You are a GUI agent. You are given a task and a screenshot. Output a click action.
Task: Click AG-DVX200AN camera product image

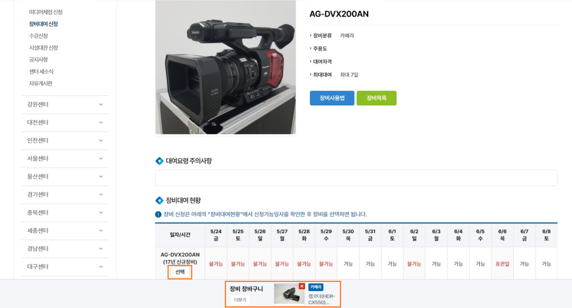(x=226, y=67)
